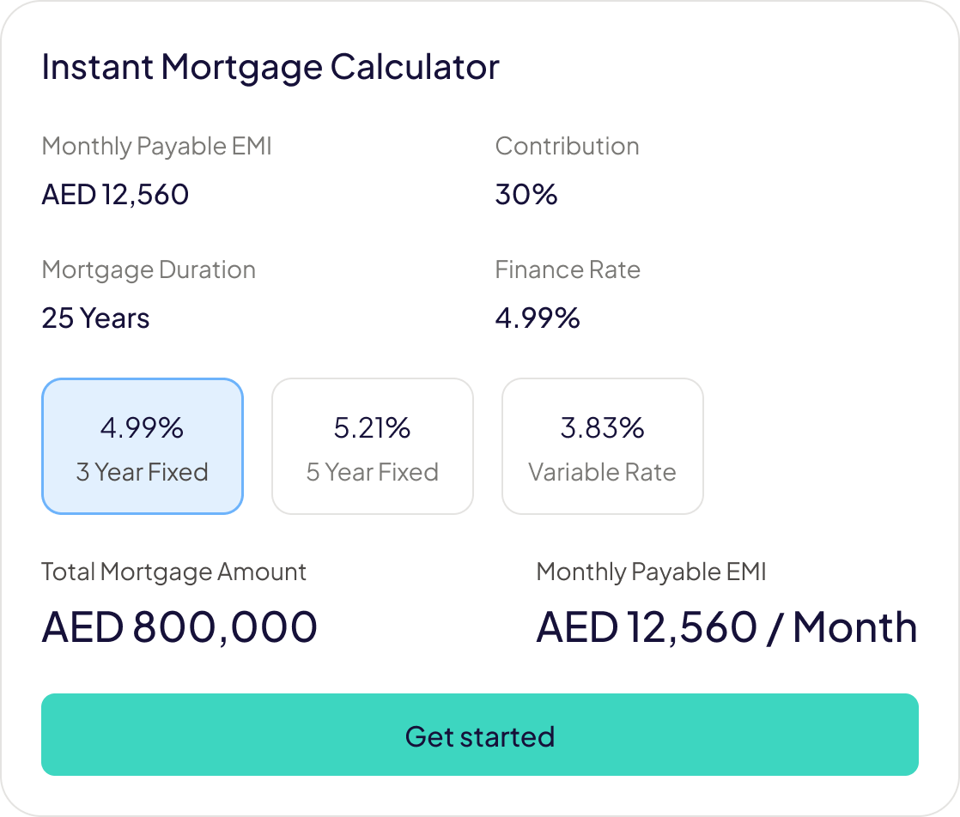The image size is (960, 817).
Task: Click the top Monthly Payable EMI label
Action: click(156, 146)
